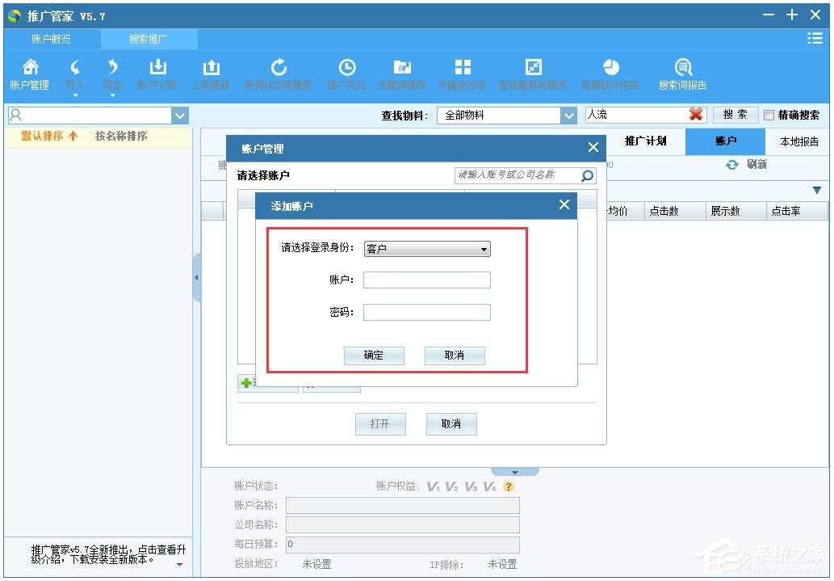
Task: Switch to the 本地报告 tab
Action: 798,141
